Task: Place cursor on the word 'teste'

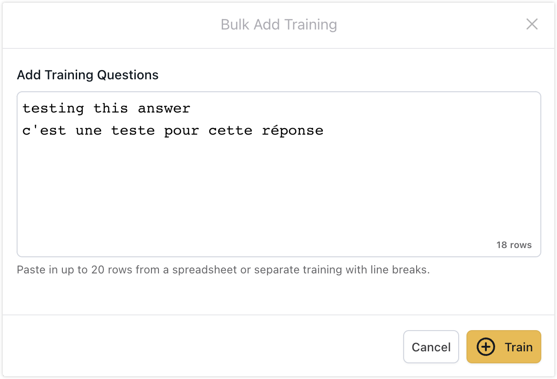Action: [133, 131]
